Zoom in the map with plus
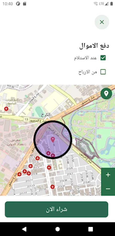The image size is (115, 236). 108,175
